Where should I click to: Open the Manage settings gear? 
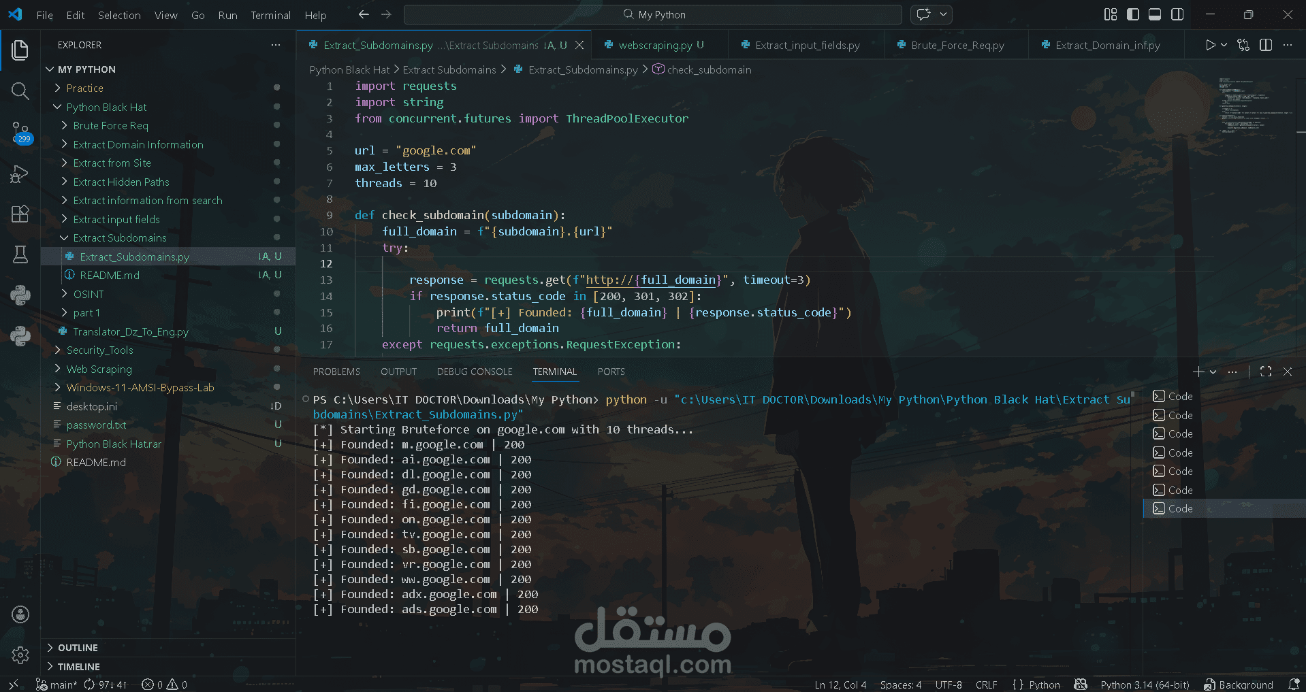[20, 655]
